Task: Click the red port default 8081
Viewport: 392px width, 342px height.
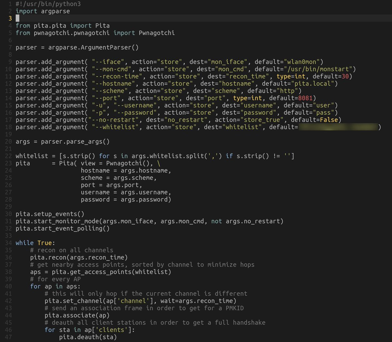Action: point(305,98)
